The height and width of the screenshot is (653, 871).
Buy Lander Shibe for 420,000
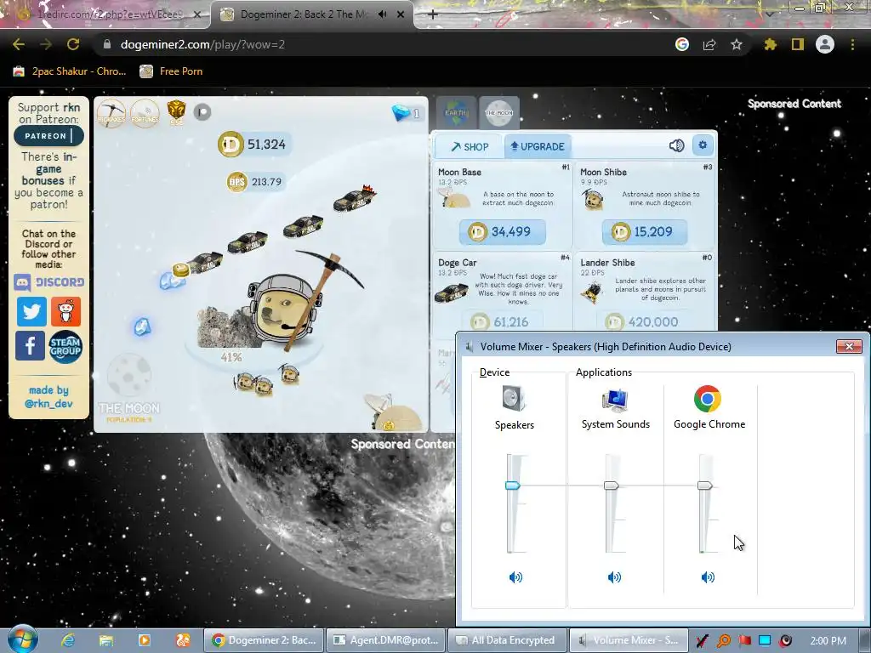pyautogui.click(x=645, y=321)
